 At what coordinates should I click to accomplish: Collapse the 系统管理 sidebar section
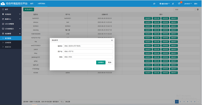20,33
